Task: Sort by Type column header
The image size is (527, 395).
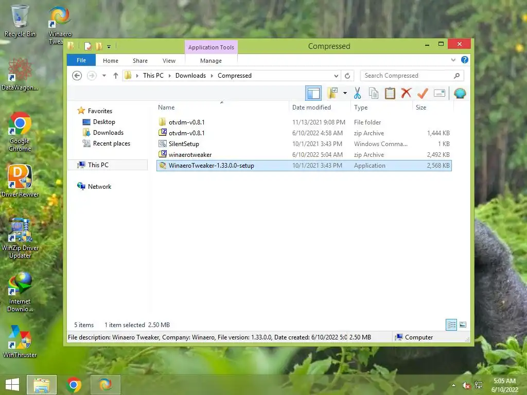Action: pos(381,107)
